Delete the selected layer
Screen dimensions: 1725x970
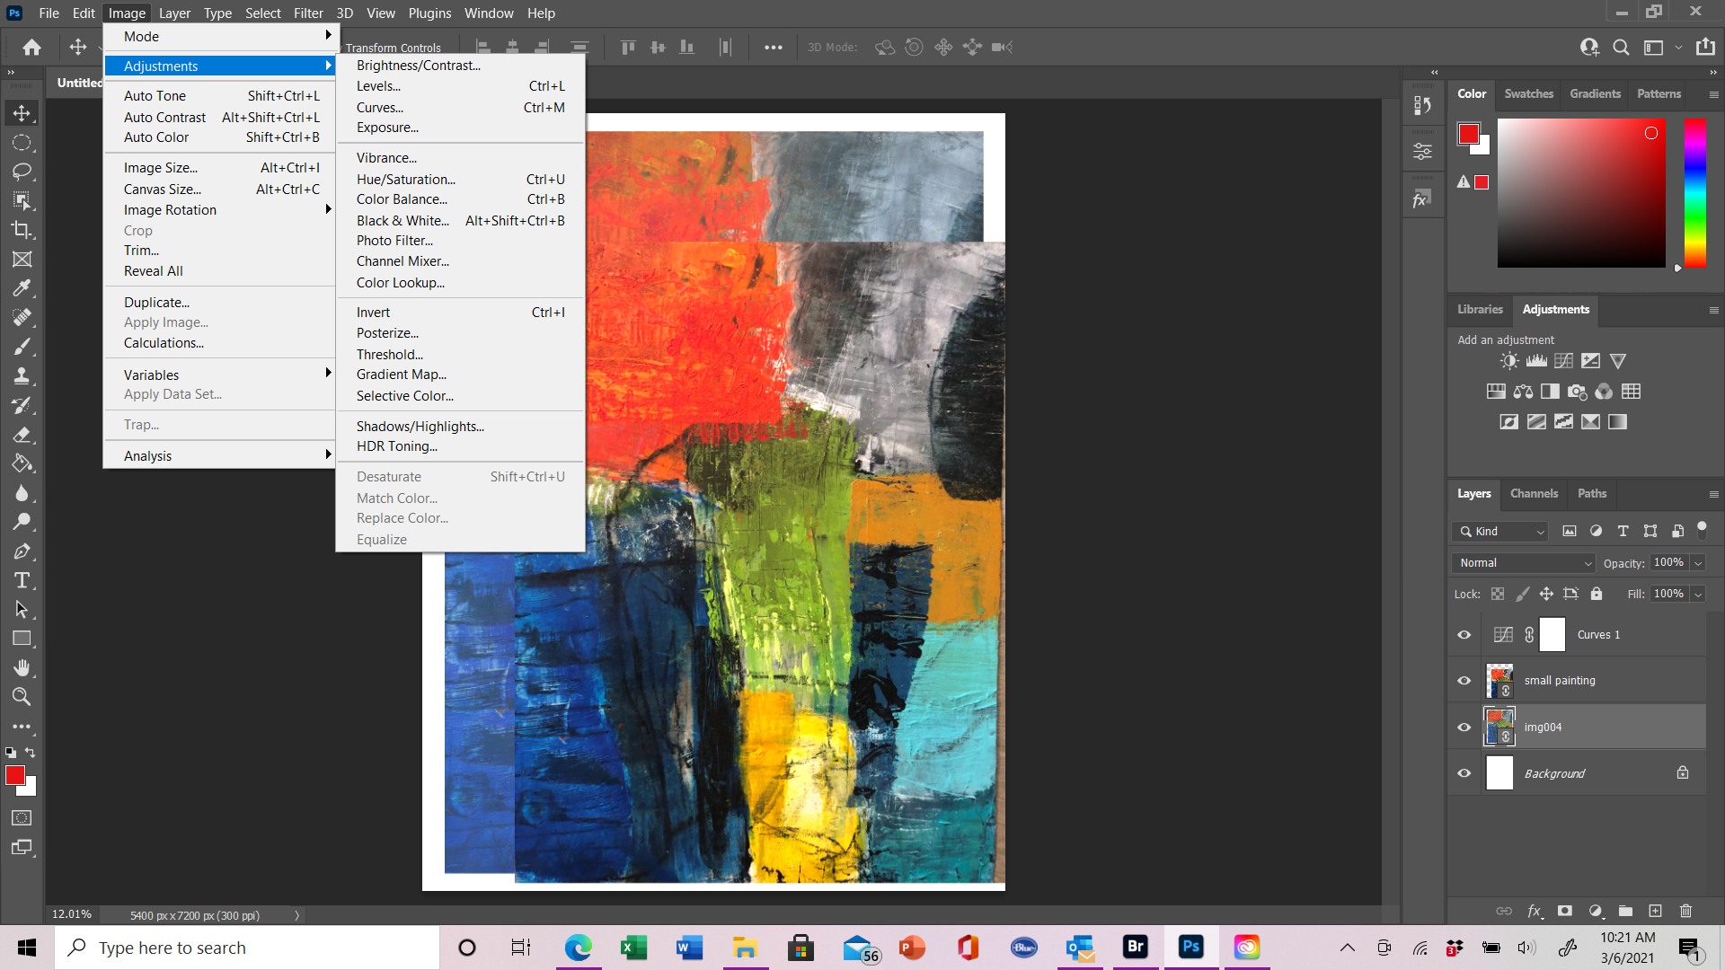tap(1685, 911)
